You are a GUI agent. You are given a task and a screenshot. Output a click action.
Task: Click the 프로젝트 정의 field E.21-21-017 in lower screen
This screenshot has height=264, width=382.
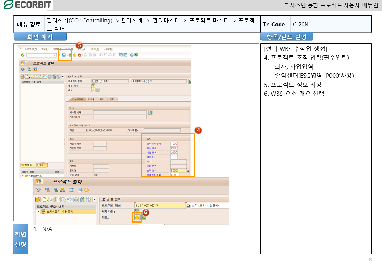[x=160, y=206]
